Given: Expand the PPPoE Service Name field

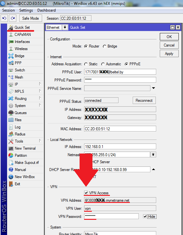Looking at the screenshot, I should tap(153, 88).
